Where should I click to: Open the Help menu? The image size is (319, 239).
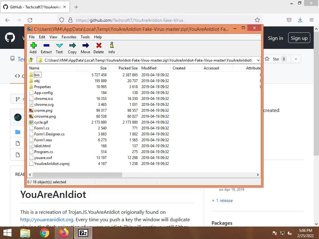pyautogui.click(x=98, y=37)
